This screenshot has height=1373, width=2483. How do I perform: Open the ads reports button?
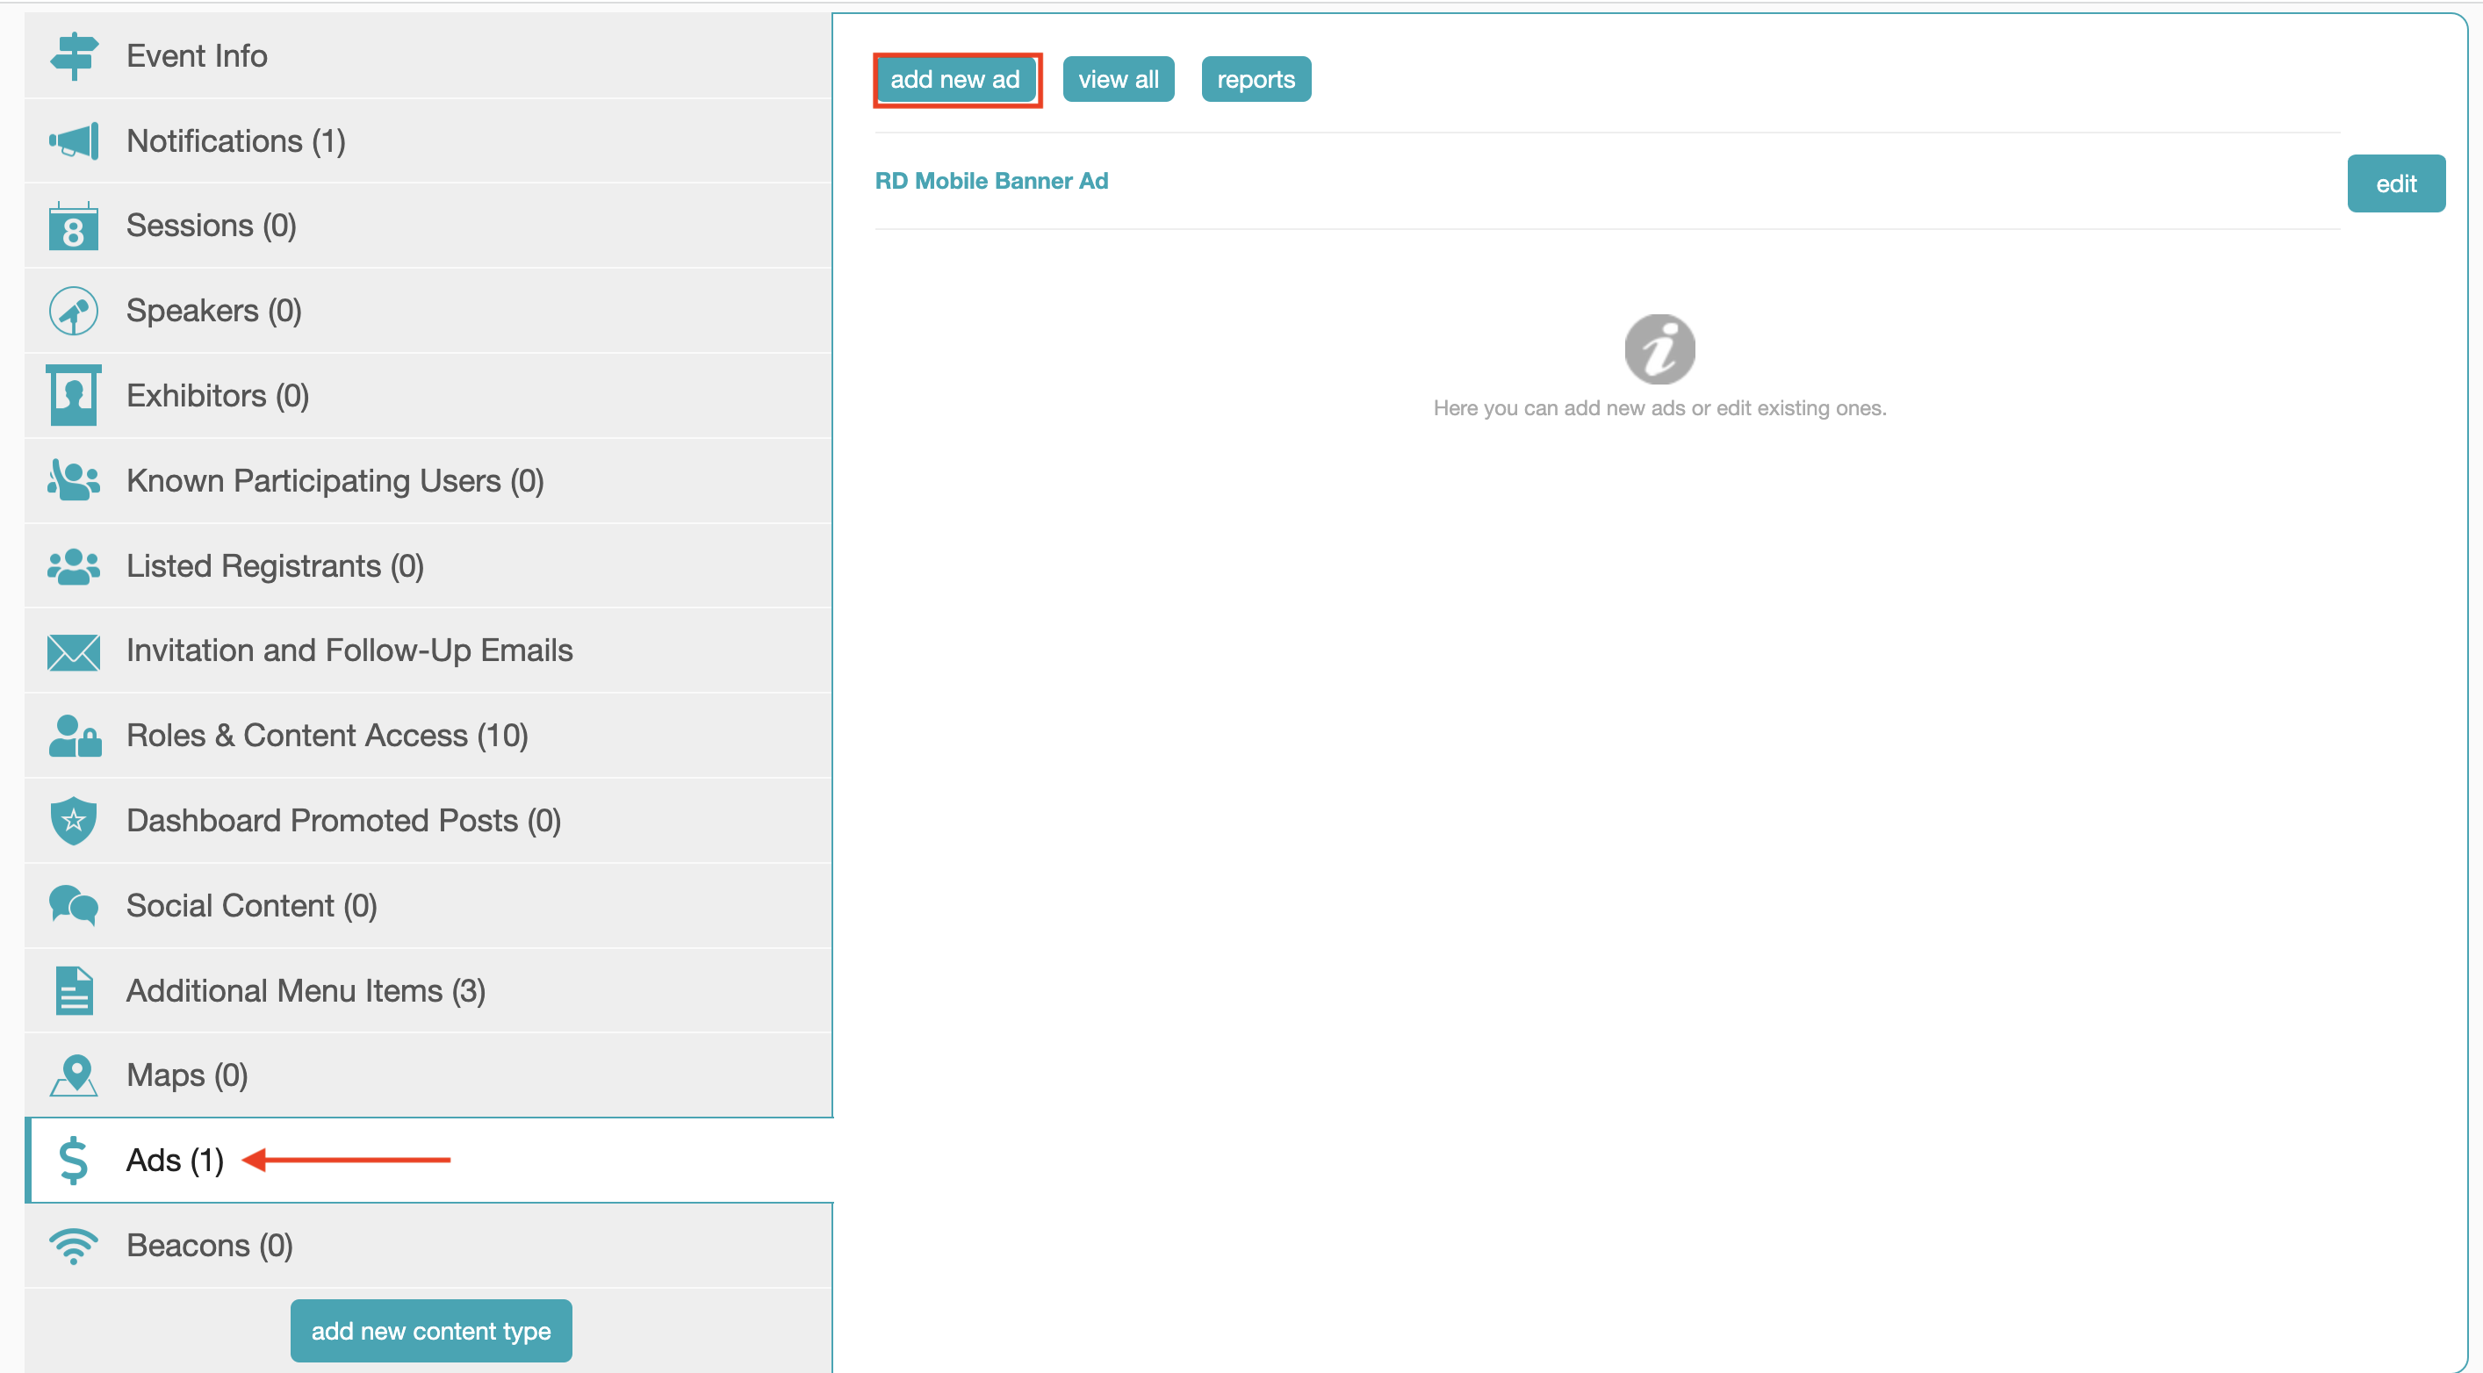click(x=1255, y=79)
